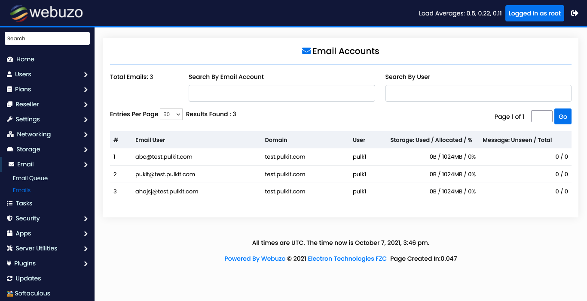The width and height of the screenshot is (587, 301).
Task: Click the logout icon in header
Action: 575,13
